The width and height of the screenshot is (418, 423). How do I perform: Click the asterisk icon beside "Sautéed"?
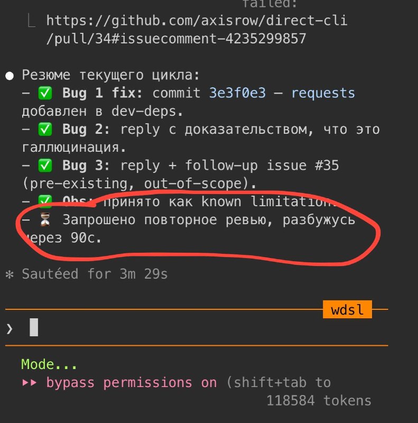(x=9, y=274)
